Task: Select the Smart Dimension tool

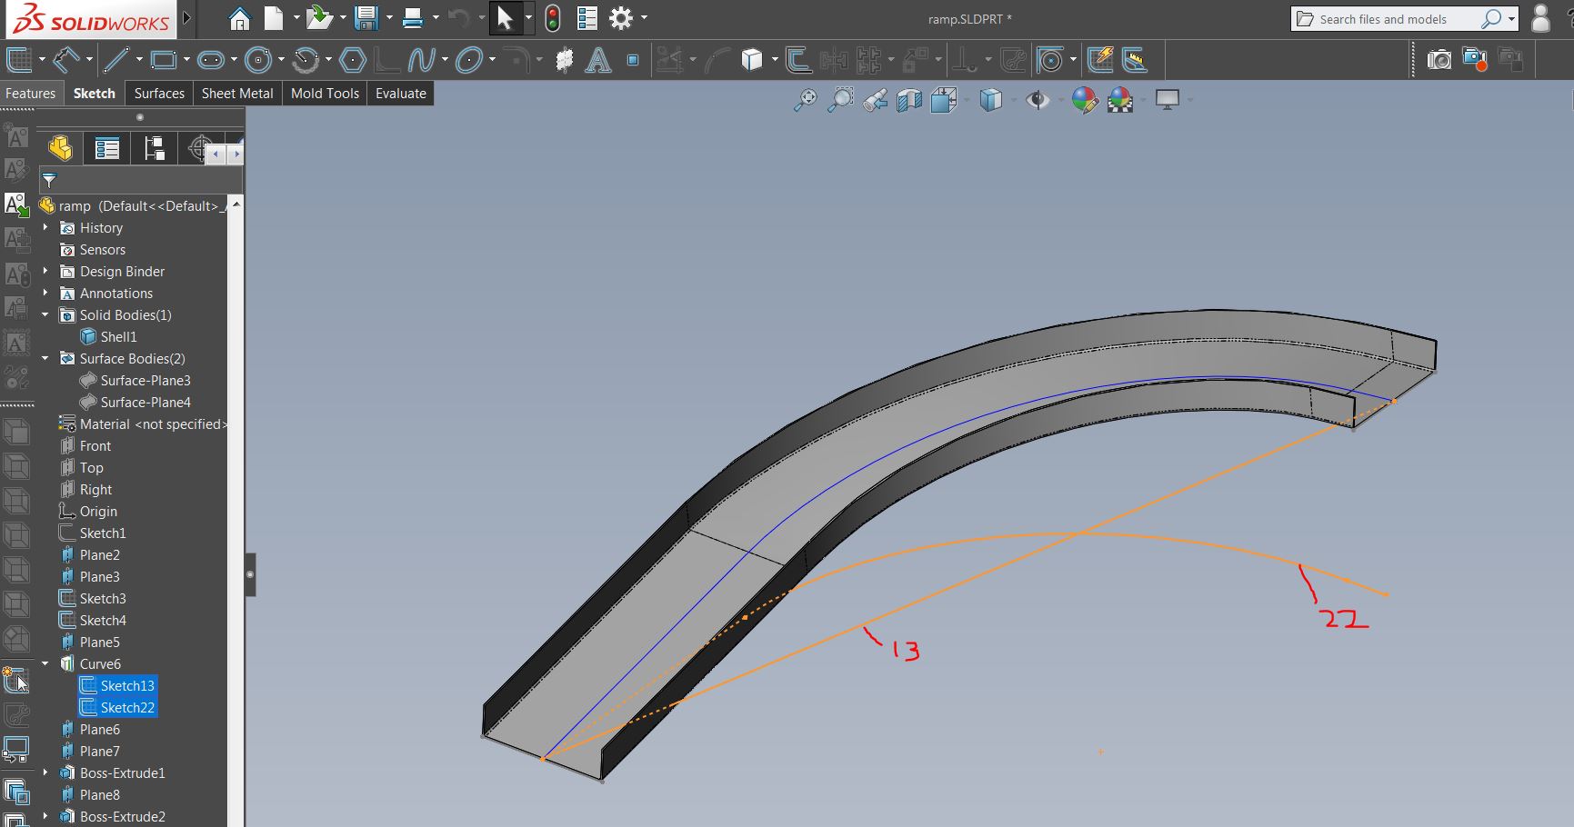Action: coord(67,61)
